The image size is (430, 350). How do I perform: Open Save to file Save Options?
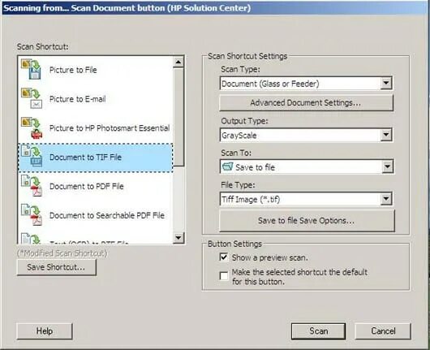pos(307,221)
